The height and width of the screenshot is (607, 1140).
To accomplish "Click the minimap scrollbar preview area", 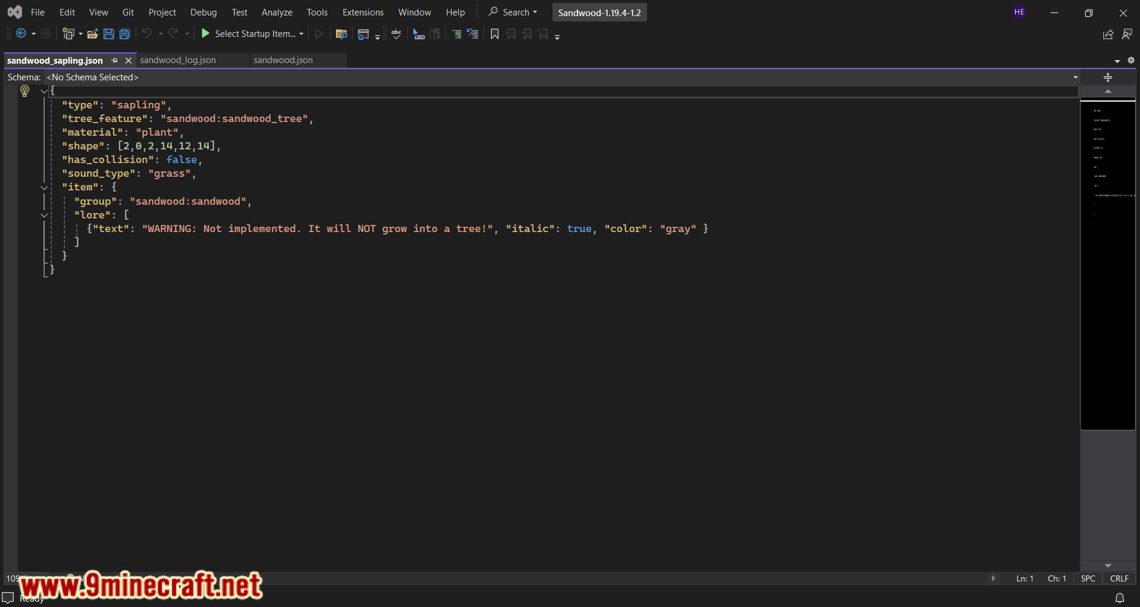I will point(1108,265).
